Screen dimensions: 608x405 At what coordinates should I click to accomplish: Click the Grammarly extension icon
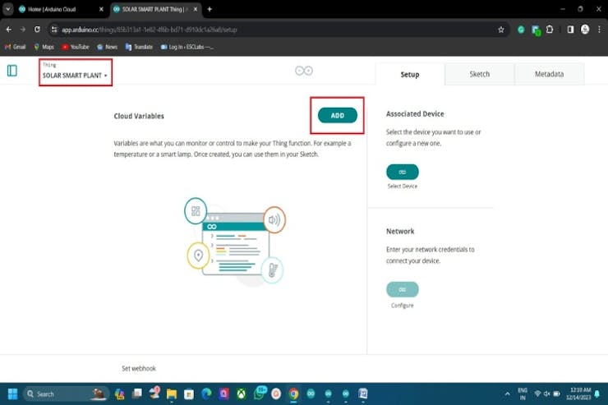(521, 30)
